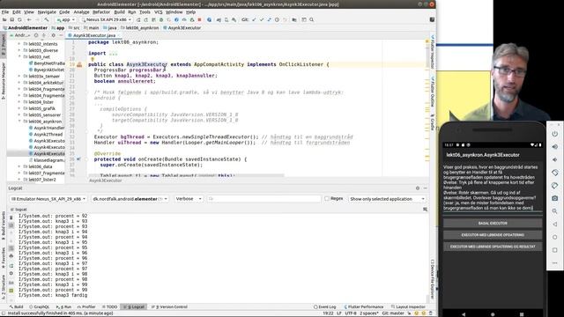Screen dimensions: 564x317
Task: Open the Version Control tool window tab
Action: [170, 307]
